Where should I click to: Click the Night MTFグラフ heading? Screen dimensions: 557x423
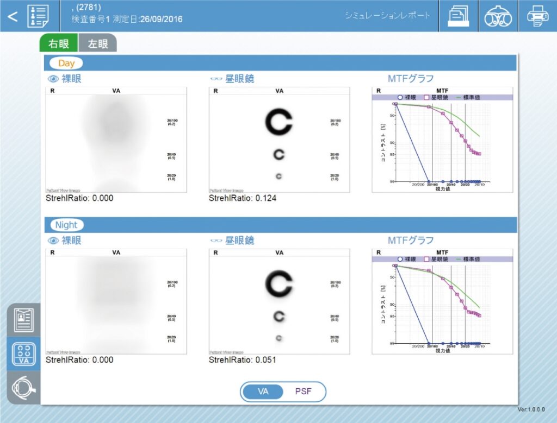[411, 240]
